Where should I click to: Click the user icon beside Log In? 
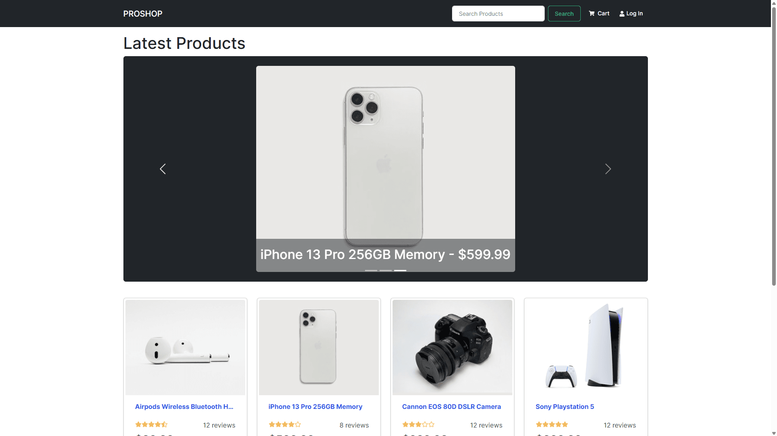pos(622,14)
